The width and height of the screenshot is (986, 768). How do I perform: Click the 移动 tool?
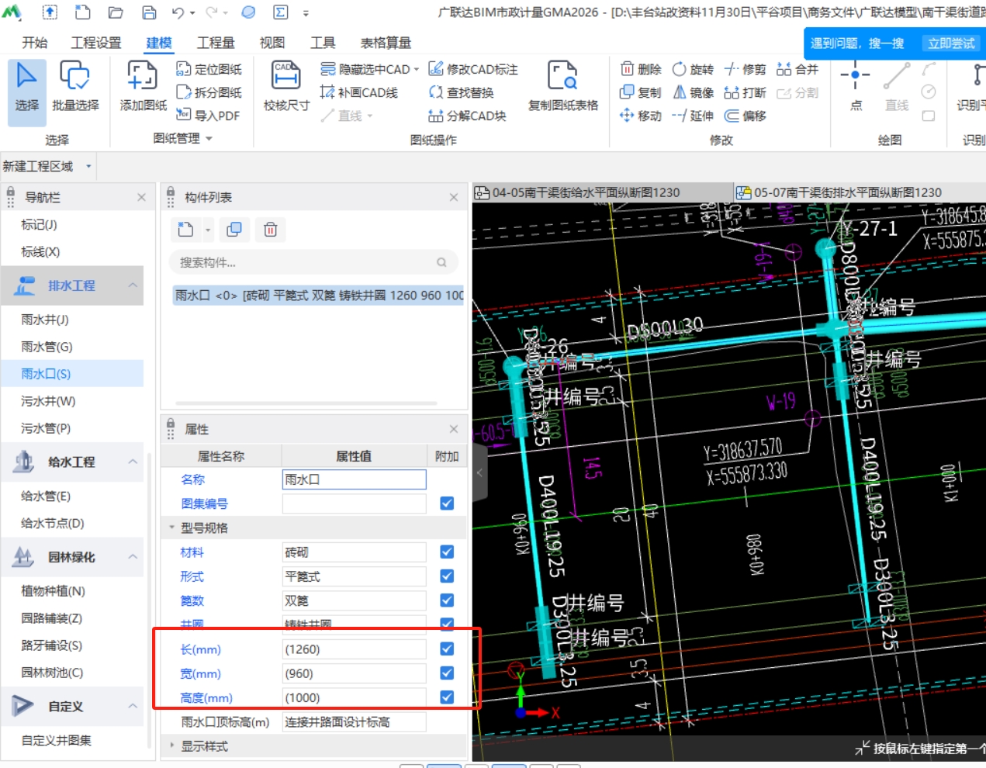(641, 116)
